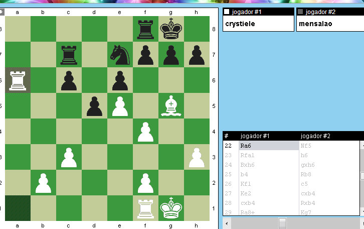Click the jogador #1 move list column header
The width and height of the screenshot is (364, 229).
click(255, 136)
